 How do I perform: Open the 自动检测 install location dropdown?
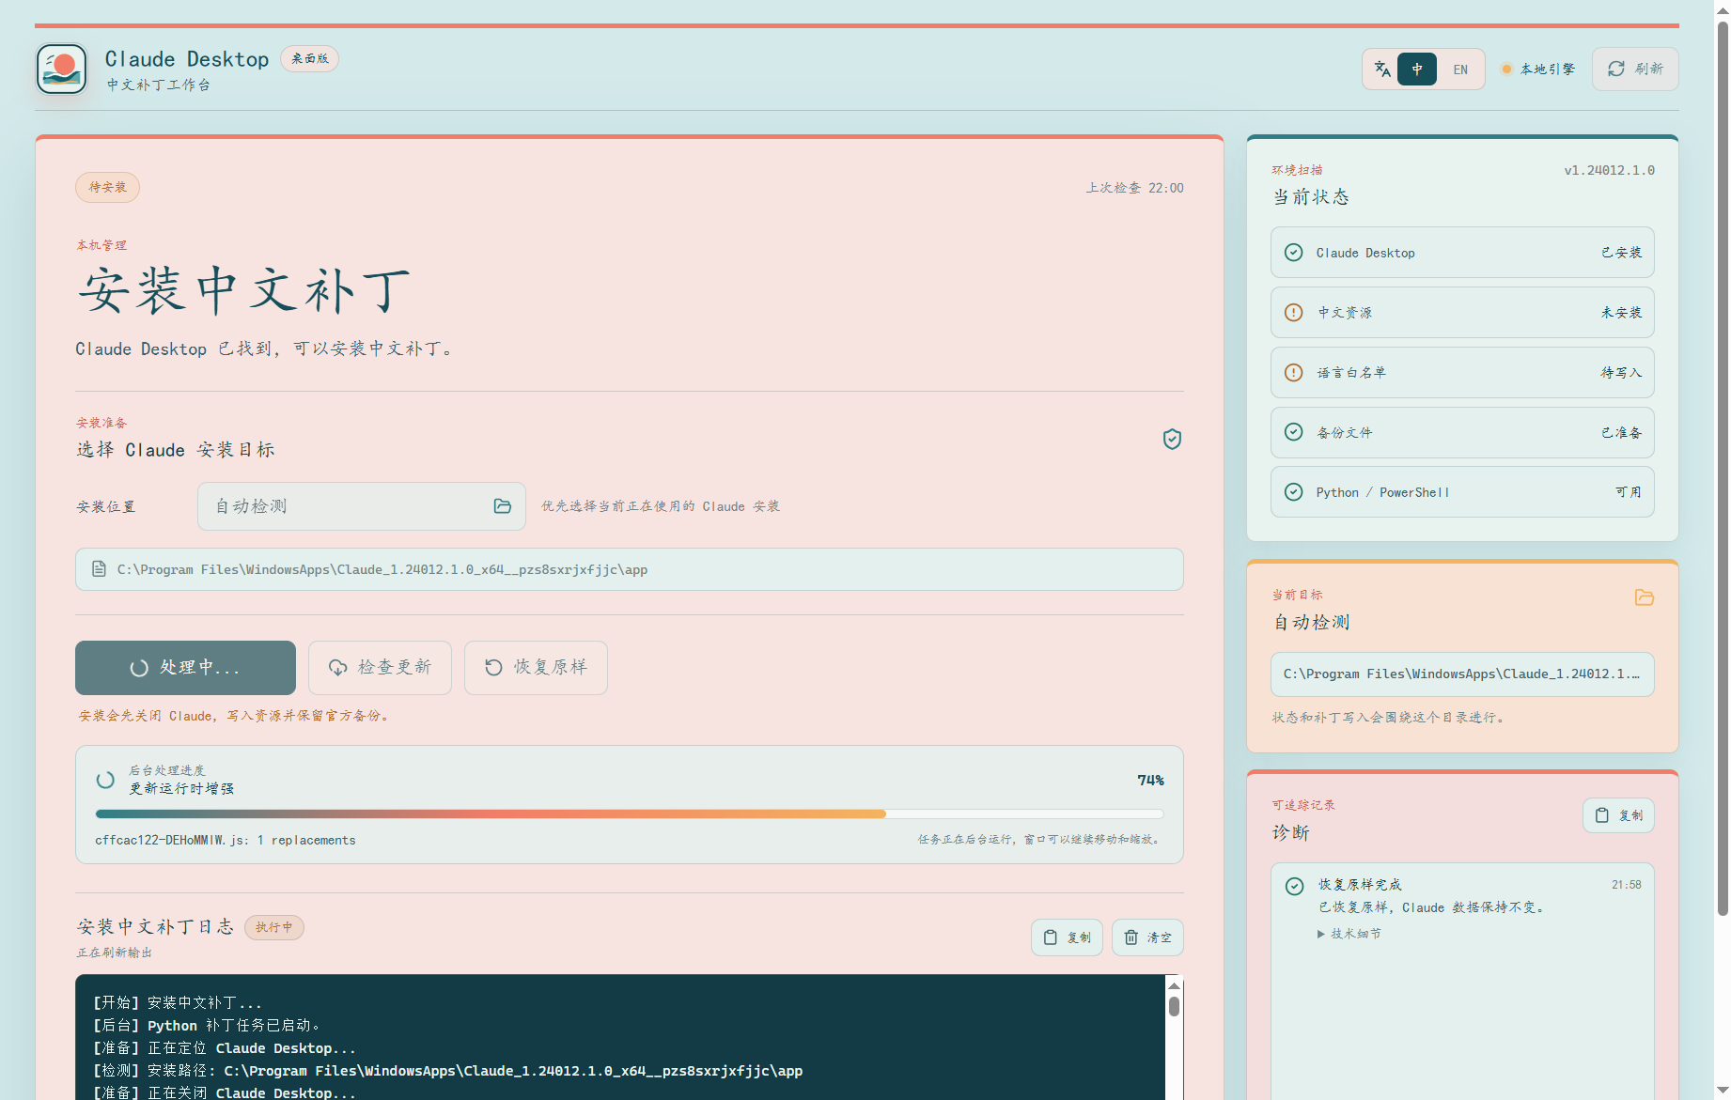(362, 506)
